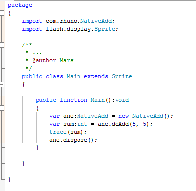Click 'Main' in the class declaration
The height and width of the screenshot is (191, 196).
74,76
